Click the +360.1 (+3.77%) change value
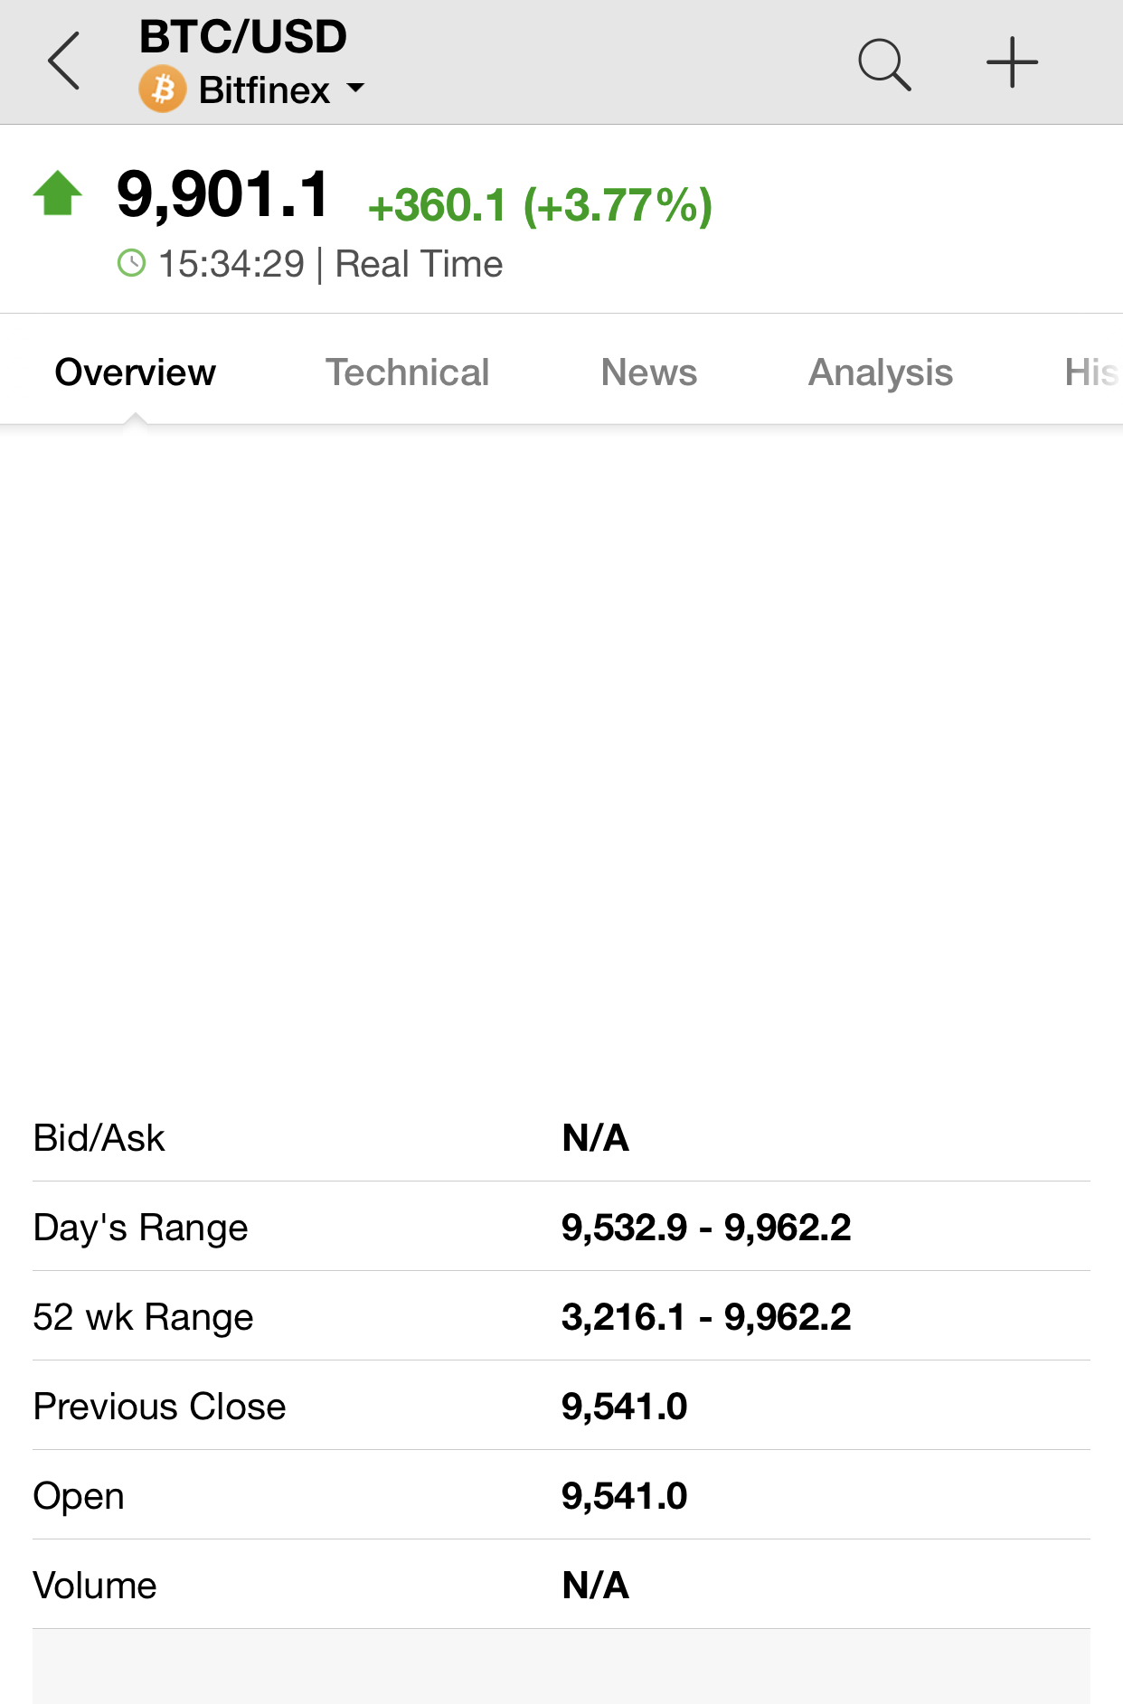The width and height of the screenshot is (1123, 1704). tap(541, 205)
